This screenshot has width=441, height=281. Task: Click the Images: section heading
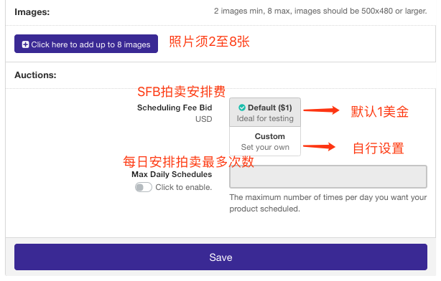[x=32, y=12]
